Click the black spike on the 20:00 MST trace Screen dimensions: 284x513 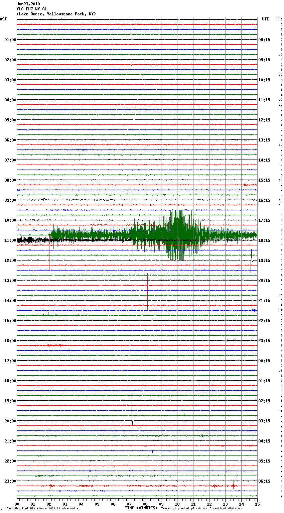[x=132, y=415]
